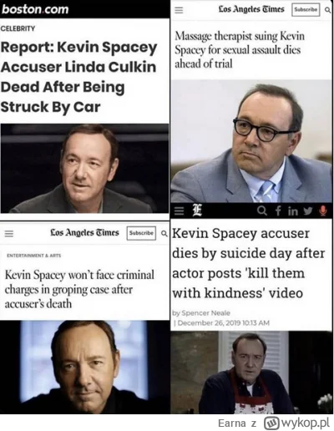The image size is (334, 431).
Task: Click the wykop.pl logo watermark
Action: (296, 423)
